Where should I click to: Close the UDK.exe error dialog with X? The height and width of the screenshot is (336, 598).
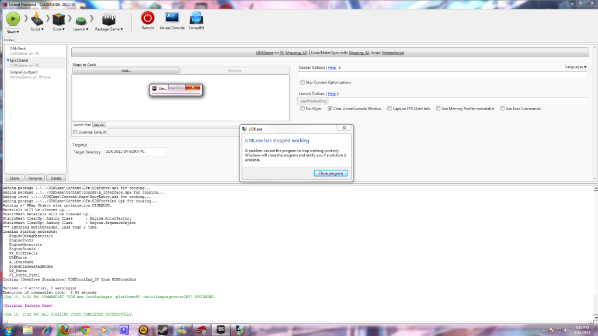[x=344, y=128]
